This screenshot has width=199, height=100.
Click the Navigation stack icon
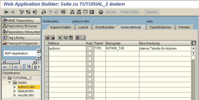point(79,12)
